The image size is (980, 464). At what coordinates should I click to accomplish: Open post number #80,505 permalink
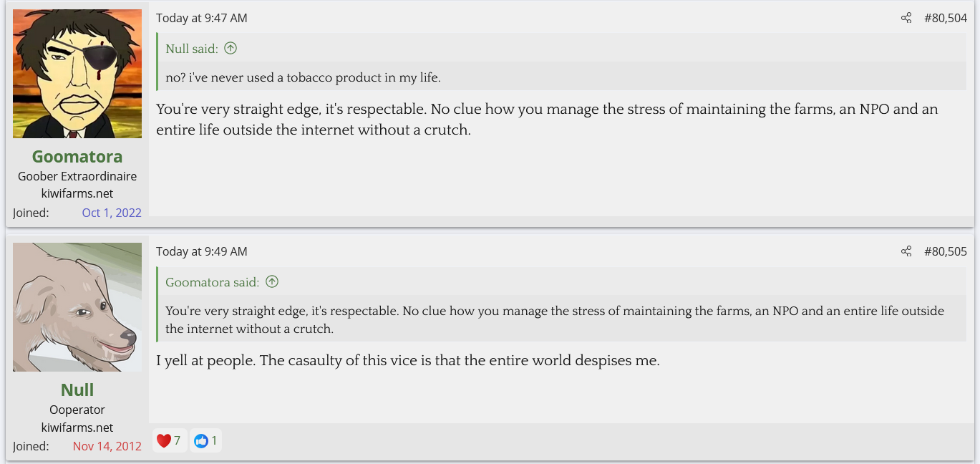coord(945,251)
